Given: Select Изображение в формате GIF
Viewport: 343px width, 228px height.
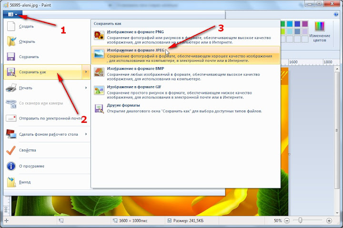Looking at the screenshot, I should coord(185,92).
